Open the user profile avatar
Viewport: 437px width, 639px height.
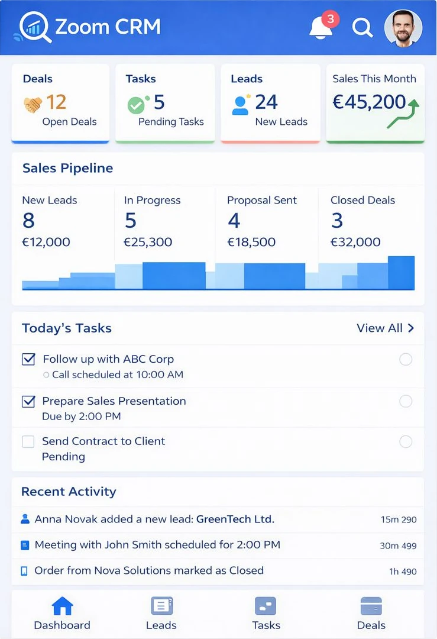tap(403, 28)
